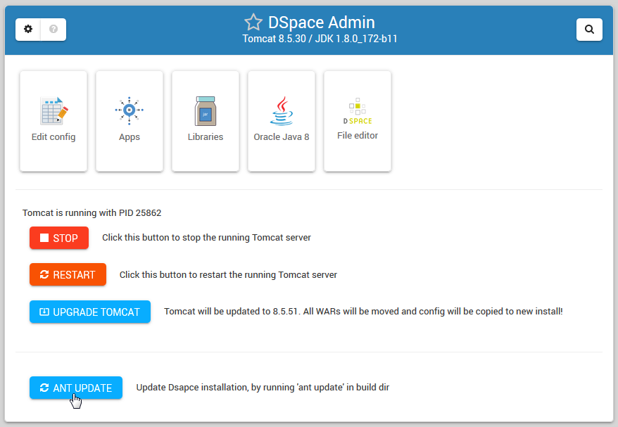Open the Oracle Java 8 tile

tap(282, 121)
